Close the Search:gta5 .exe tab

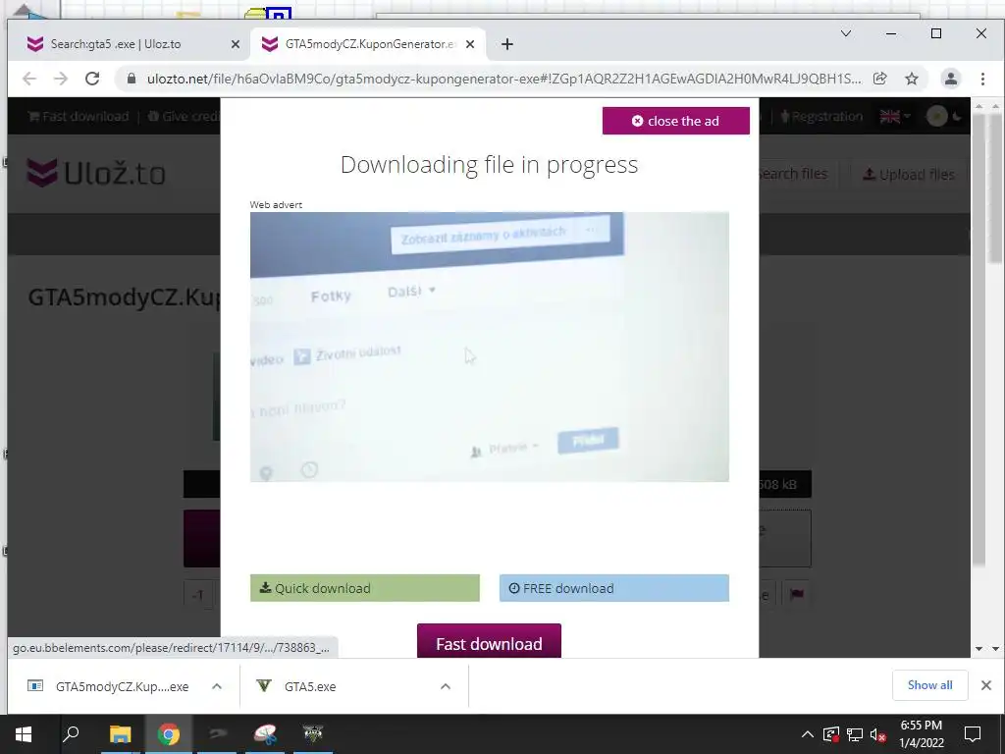236,44
